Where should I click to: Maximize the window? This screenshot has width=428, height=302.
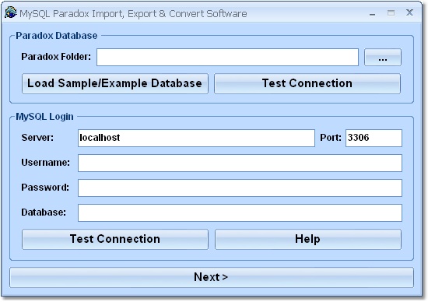point(391,12)
